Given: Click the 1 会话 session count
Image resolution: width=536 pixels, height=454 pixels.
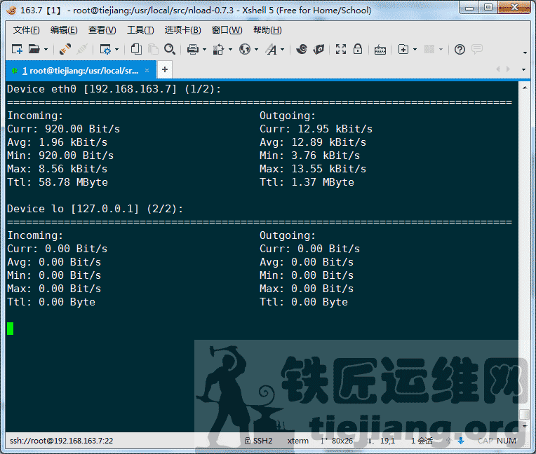Looking at the screenshot, I should pyautogui.click(x=422, y=441).
